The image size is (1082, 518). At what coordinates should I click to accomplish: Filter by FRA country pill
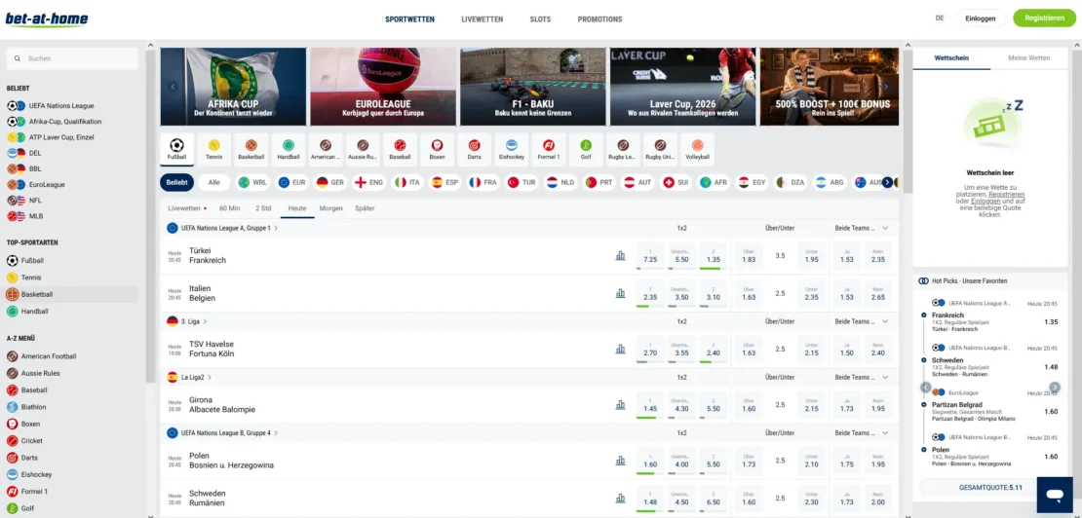point(483,182)
